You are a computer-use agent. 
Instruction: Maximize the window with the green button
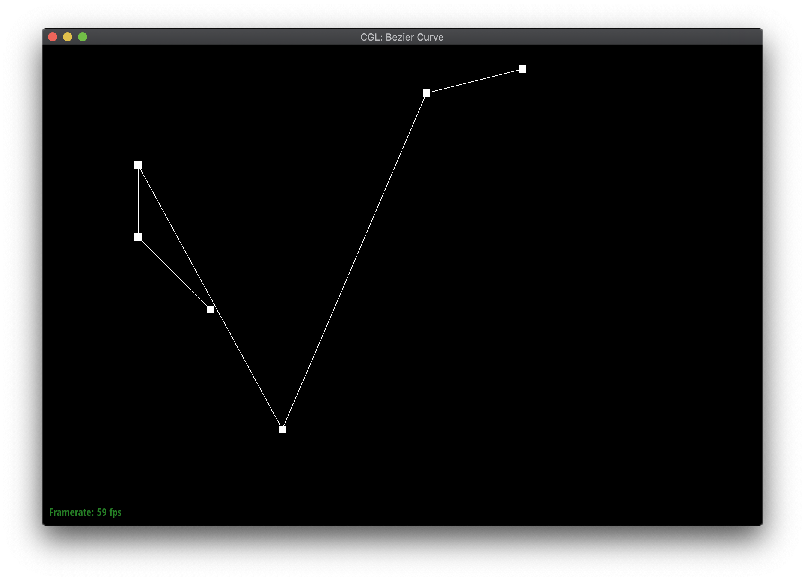coord(83,37)
